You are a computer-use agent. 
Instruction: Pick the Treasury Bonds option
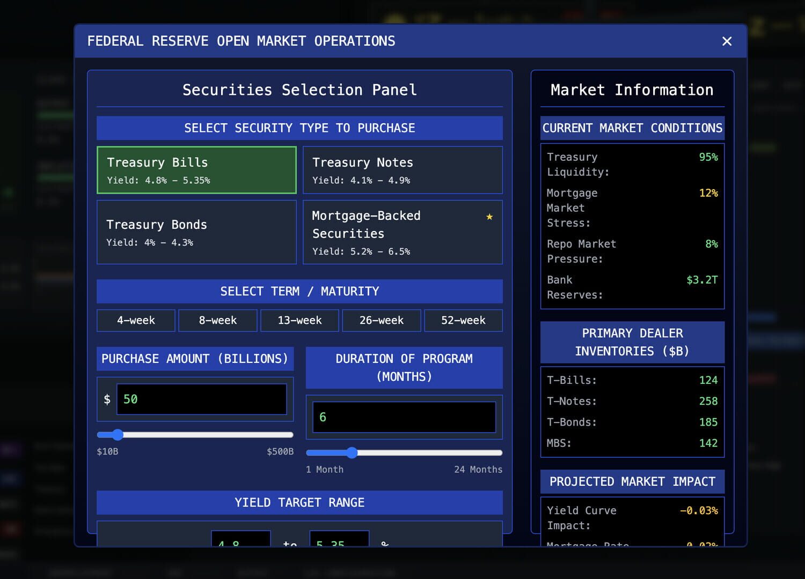(x=196, y=232)
